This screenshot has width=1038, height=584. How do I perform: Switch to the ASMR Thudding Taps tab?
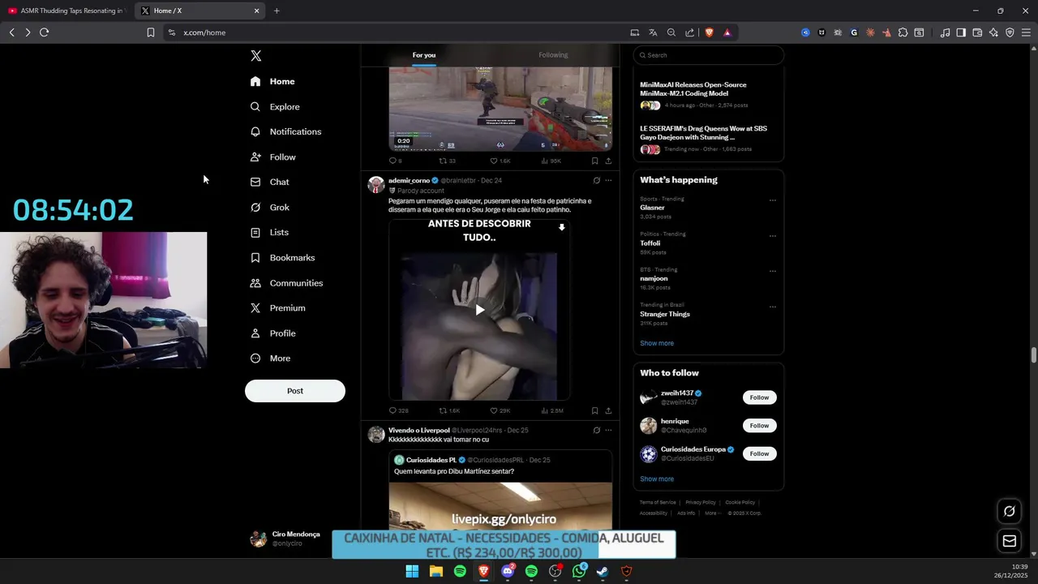pyautogui.click(x=67, y=11)
